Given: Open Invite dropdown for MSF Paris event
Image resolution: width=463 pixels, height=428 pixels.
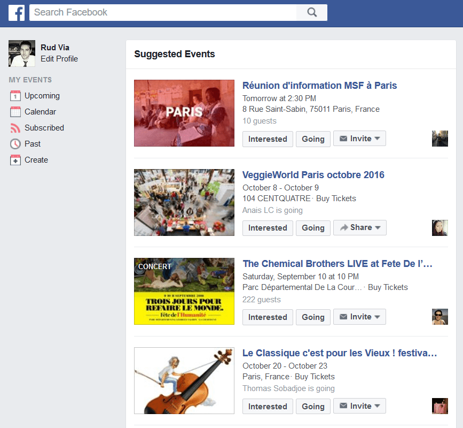Looking at the screenshot, I should click(x=359, y=139).
